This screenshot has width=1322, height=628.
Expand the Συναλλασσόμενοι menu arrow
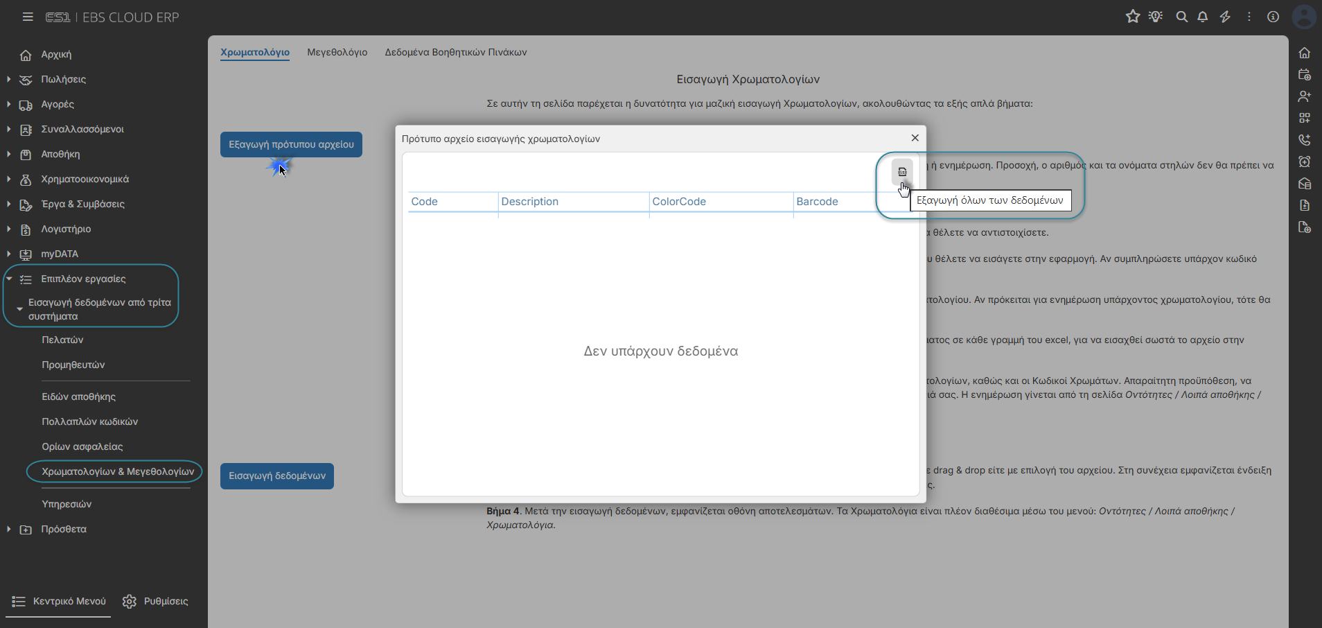tap(8, 130)
